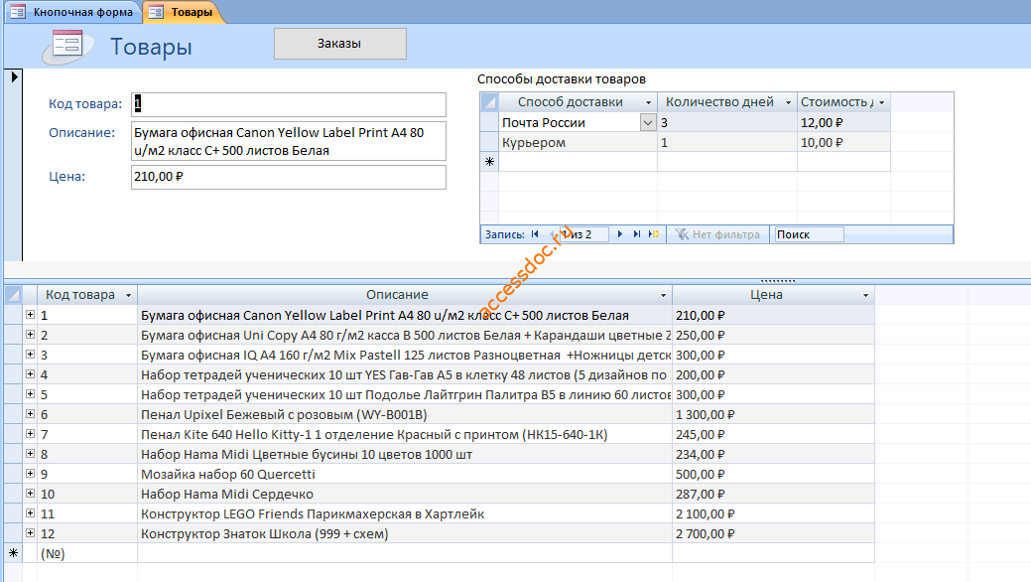
Task: Expand product 3 row plus sign
Action: pos(30,355)
